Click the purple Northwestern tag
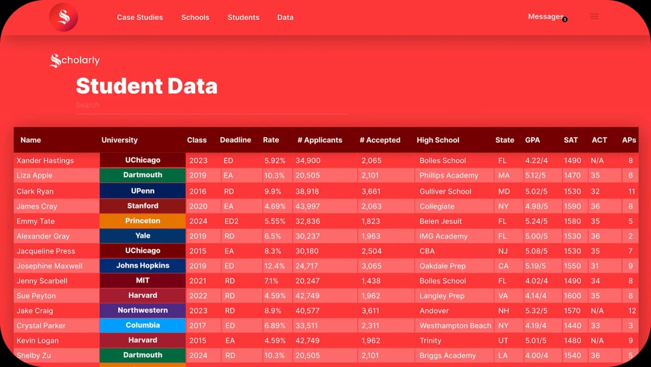 click(x=143, y=310)
